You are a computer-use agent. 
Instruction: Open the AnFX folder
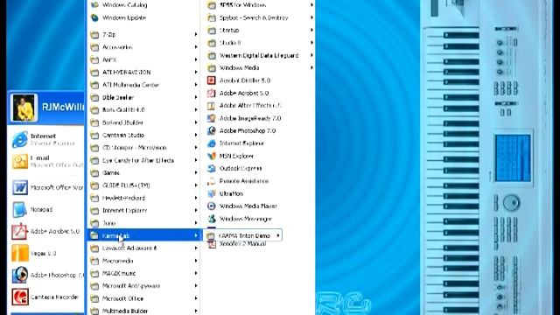[143, 59]
